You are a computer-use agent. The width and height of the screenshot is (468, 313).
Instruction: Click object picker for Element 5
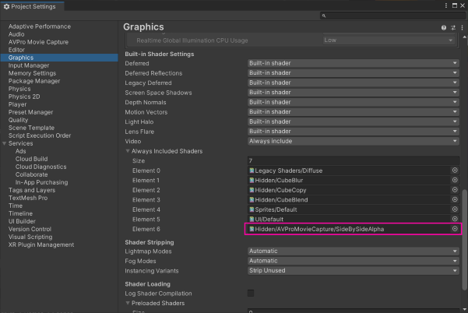click(x=455, y=219)
